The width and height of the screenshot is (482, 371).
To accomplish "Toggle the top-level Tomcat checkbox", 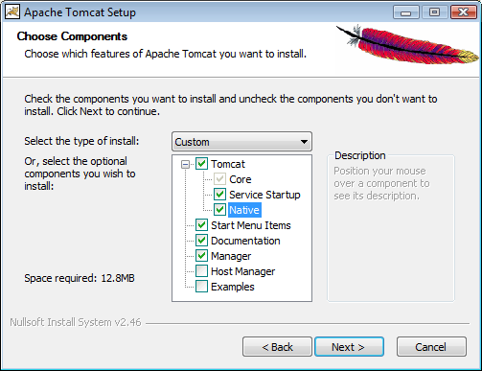I will [x=201, y=164].
